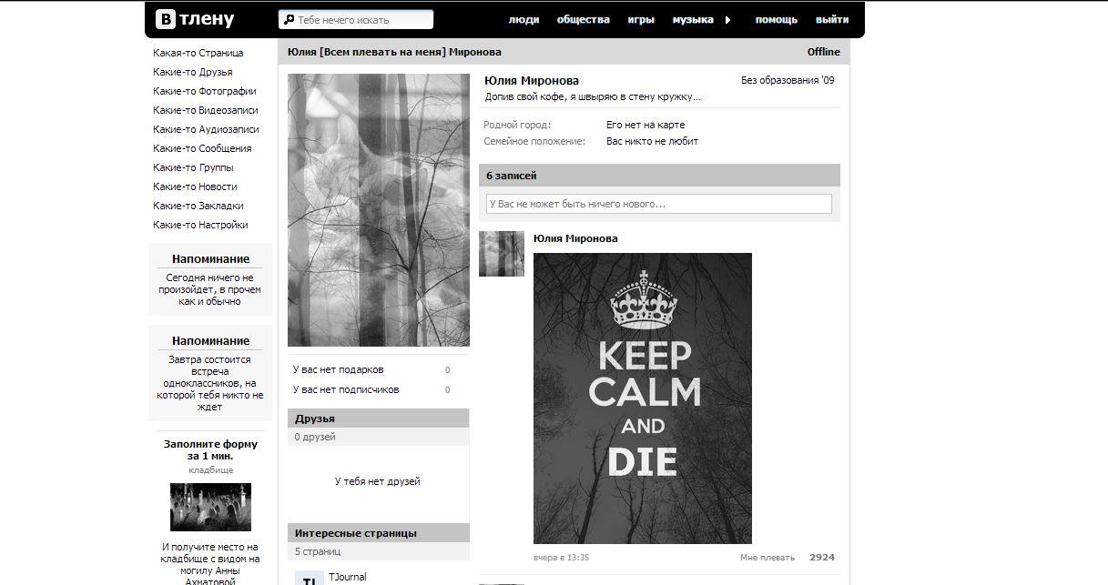Click 'У вас нет подарков' row

tap(371, 369)
